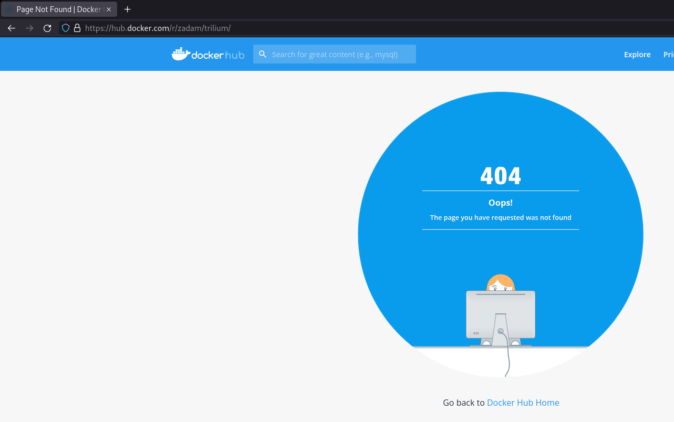Open a new browser tab with the plus button

click(127, 9)
